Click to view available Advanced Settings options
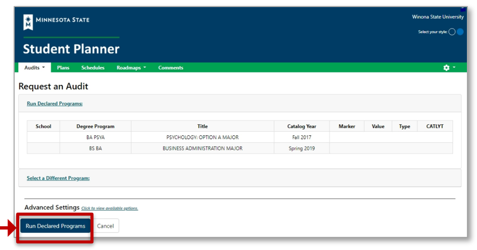 coord(110,208)
